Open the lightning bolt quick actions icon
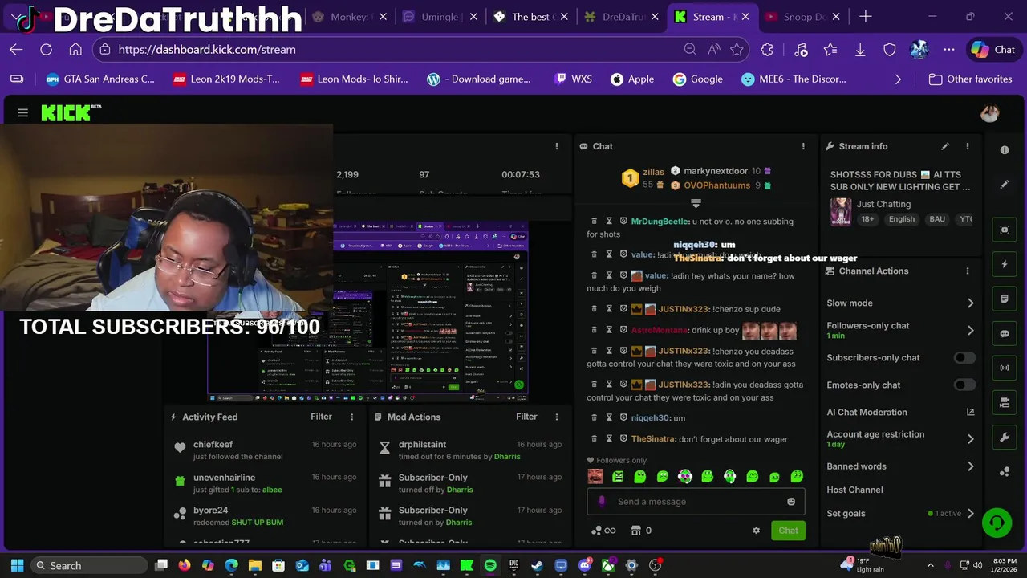The width and height of the screenshot is (1027, 578). pos(1005,264)
